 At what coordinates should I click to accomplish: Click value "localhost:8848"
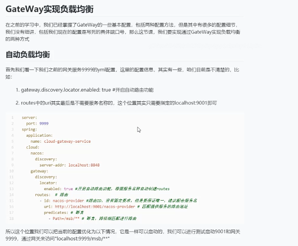pos(84,165)
